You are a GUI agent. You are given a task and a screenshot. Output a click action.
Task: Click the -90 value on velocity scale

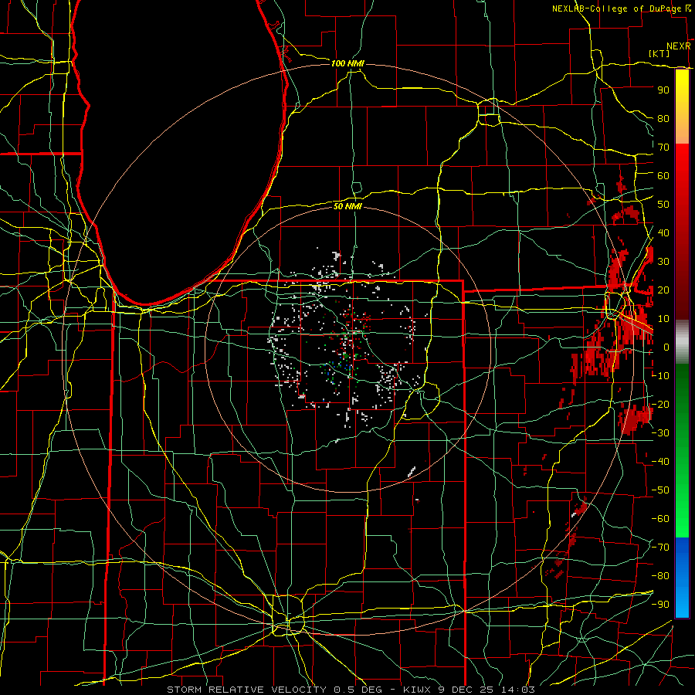point(660,605)
